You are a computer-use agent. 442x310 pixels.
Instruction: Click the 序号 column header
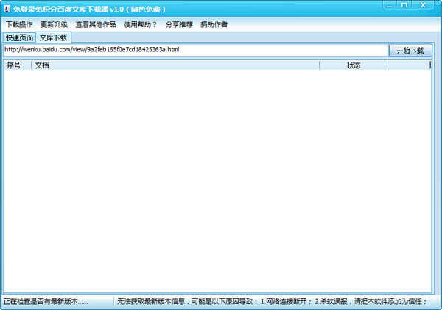tap(17, 65)
